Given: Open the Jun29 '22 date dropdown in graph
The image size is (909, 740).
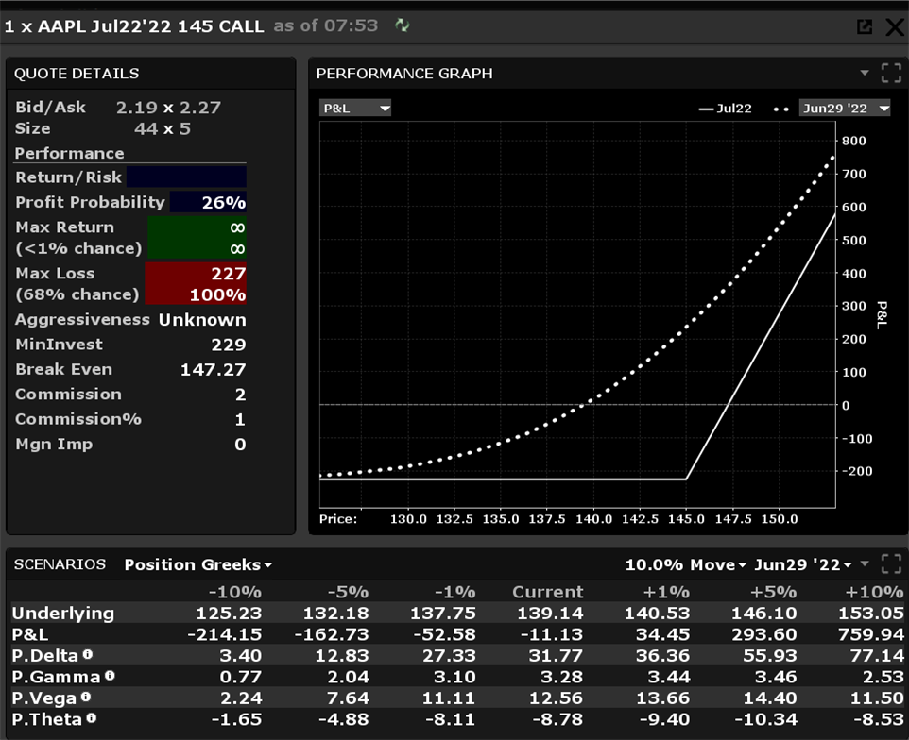Looking at the screenshot, I should [845, 109].
